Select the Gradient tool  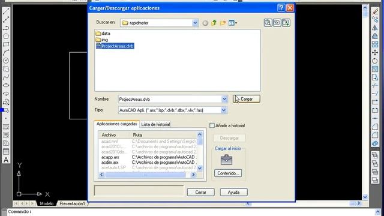click(x=6, y=135)
